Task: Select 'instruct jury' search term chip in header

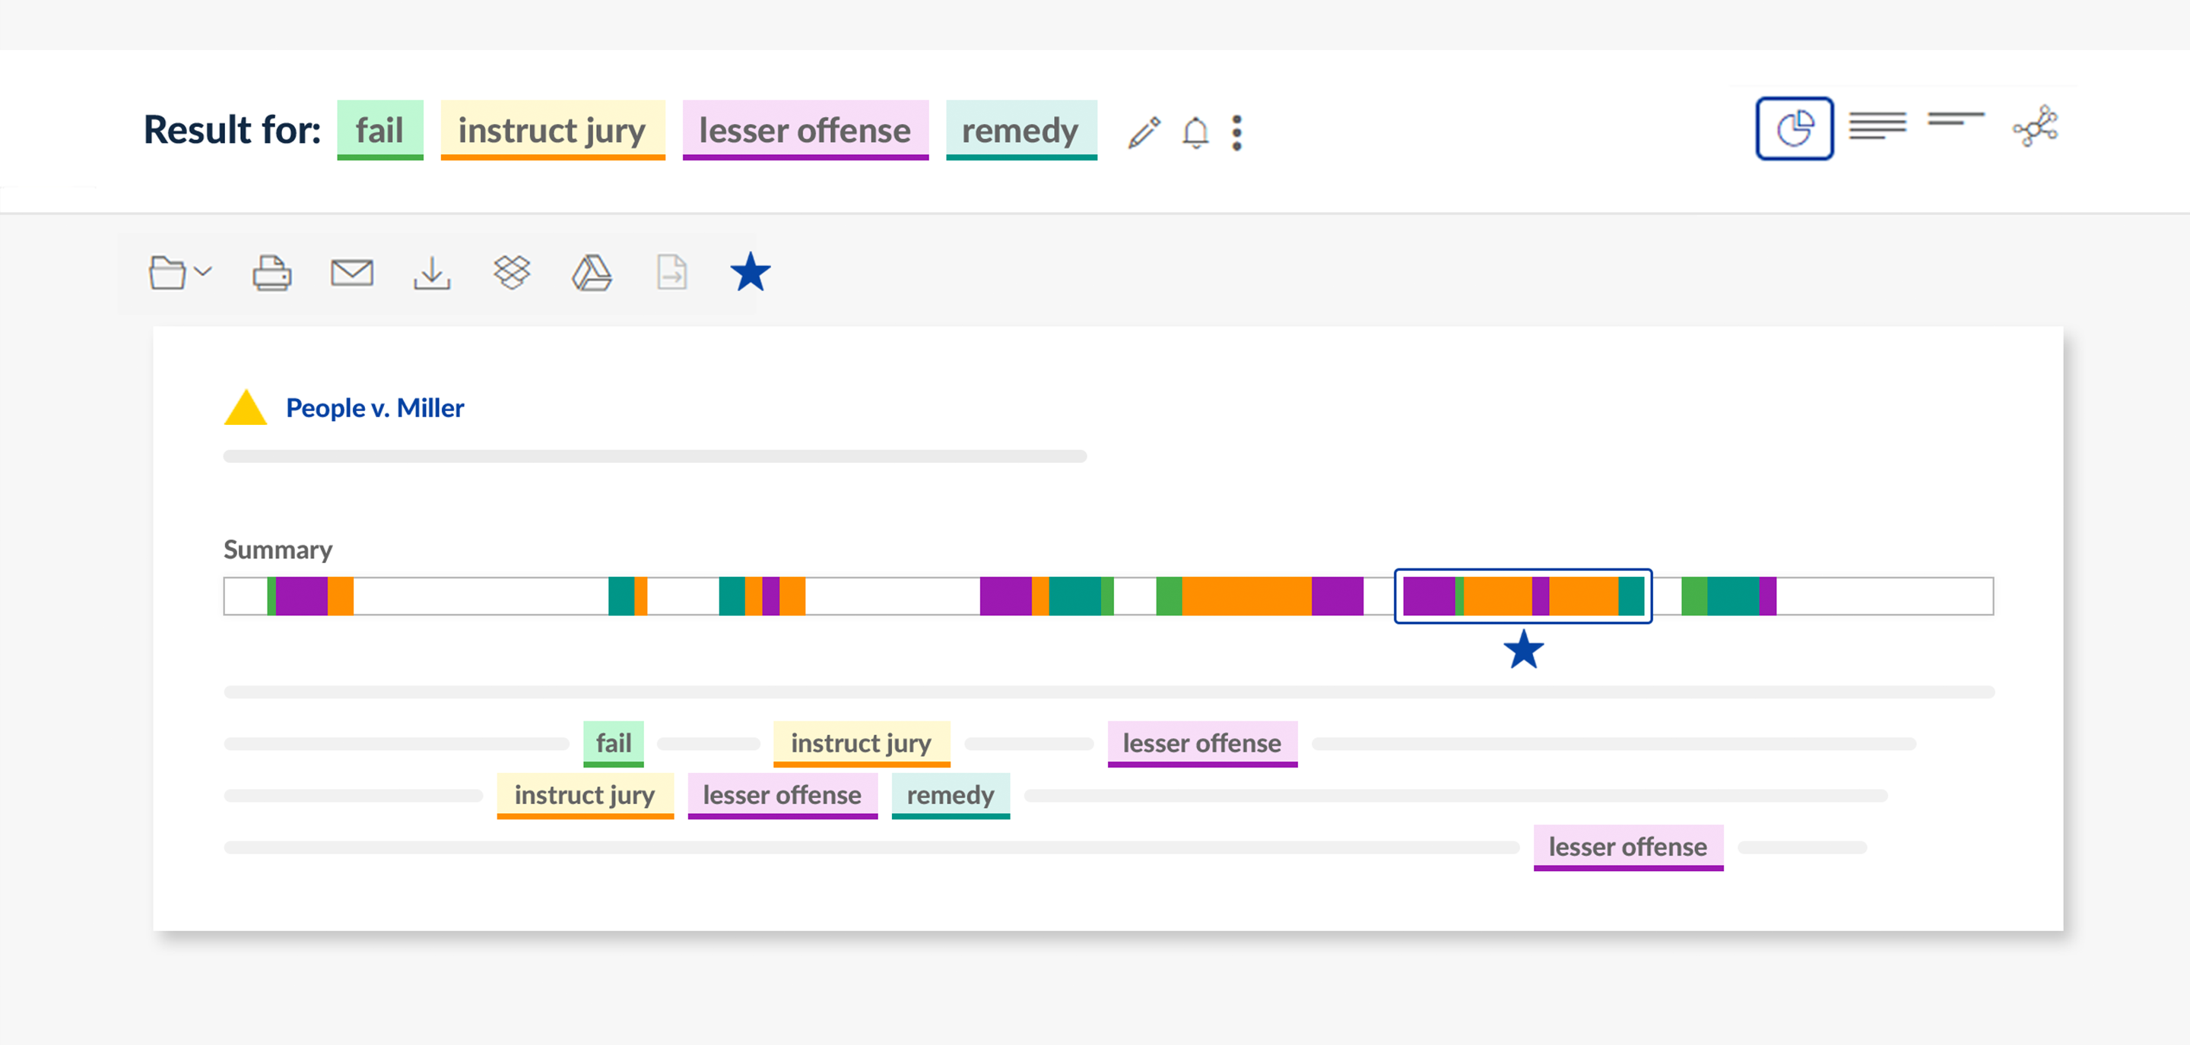Action: [x=553, y=130]
